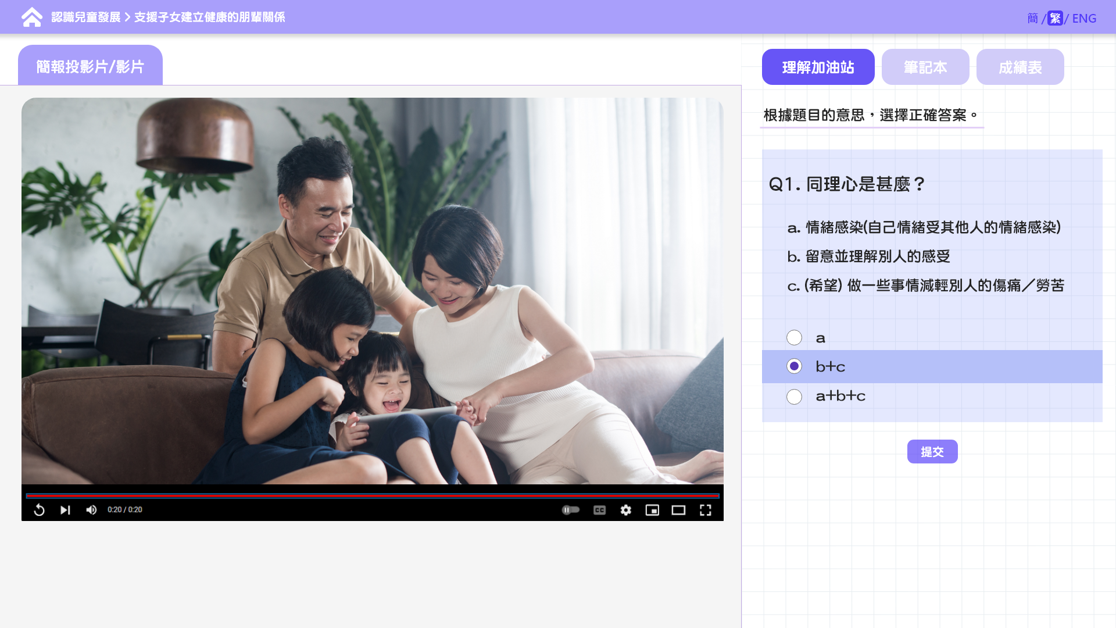Screen dimensions: 1116x628
Task: Switch to theater mode
Action: 678,510
